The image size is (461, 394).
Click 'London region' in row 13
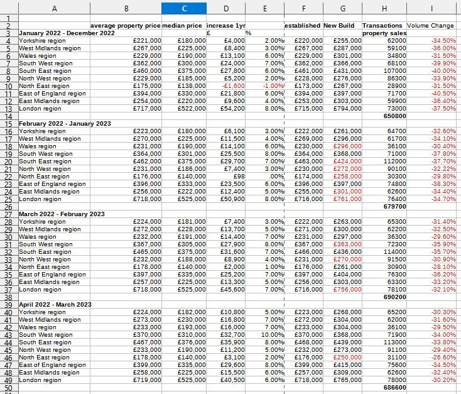click(x=55, y=109)
